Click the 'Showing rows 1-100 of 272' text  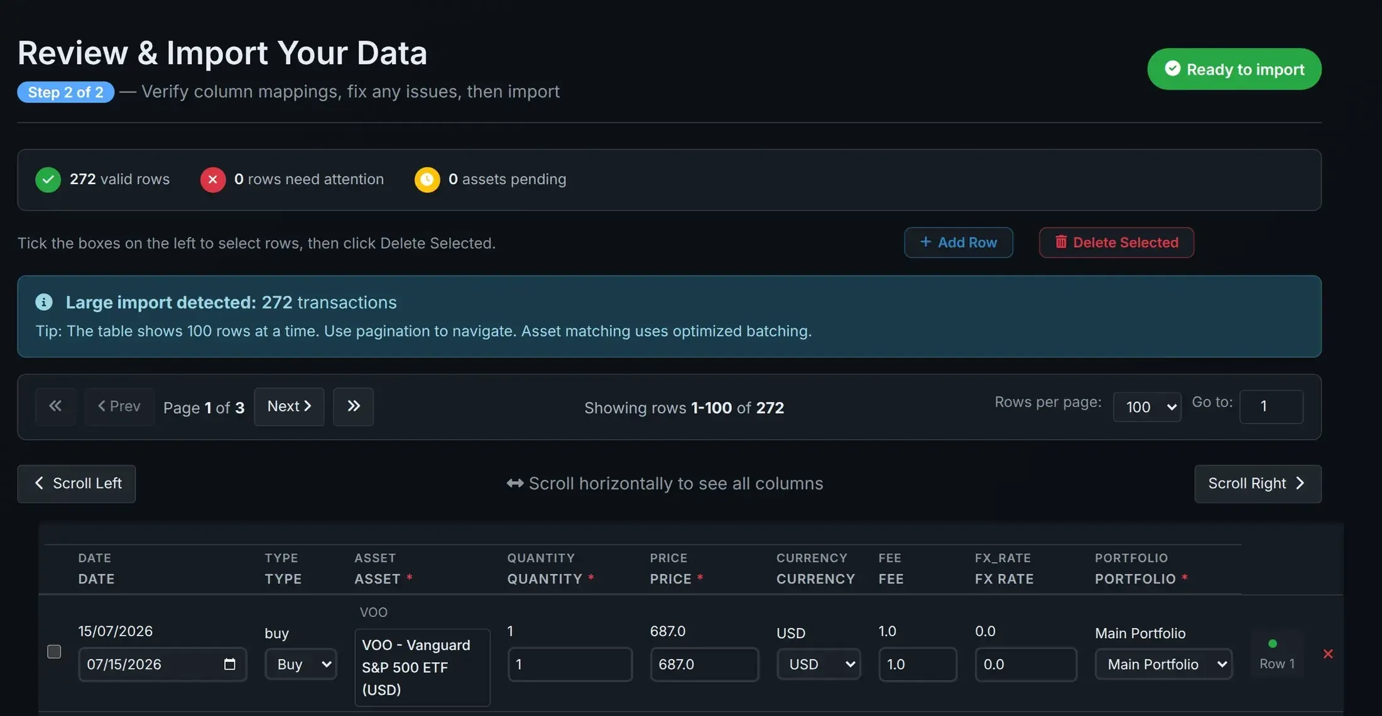pyautogui.click(x=684, y=408)
